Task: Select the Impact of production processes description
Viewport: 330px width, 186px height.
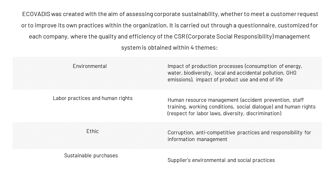Action: 235,73
